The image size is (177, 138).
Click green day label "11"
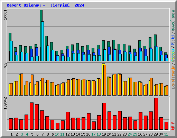pos(62,134)
